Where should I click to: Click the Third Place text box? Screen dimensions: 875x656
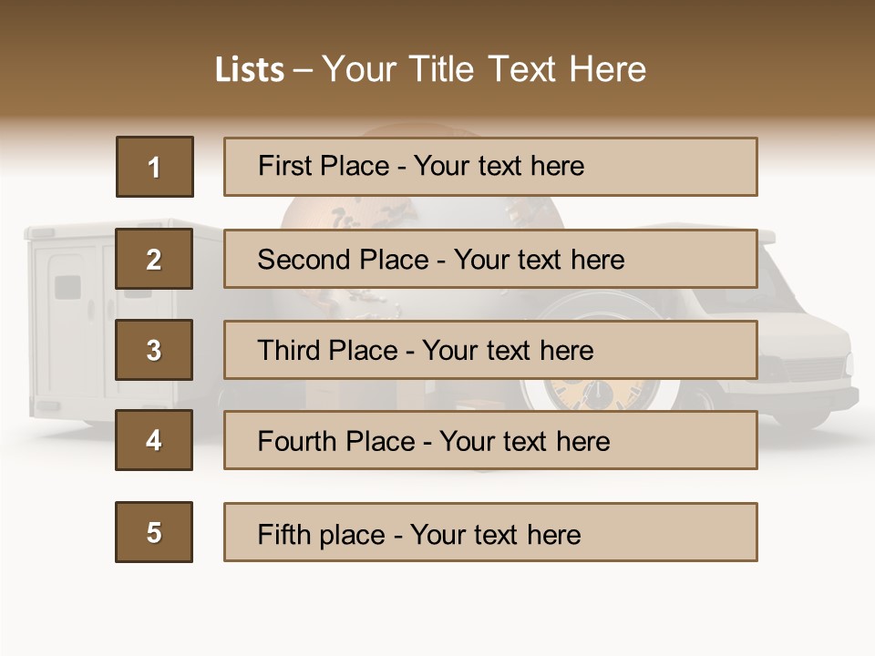pyautogui.click(x=490, y=350)
